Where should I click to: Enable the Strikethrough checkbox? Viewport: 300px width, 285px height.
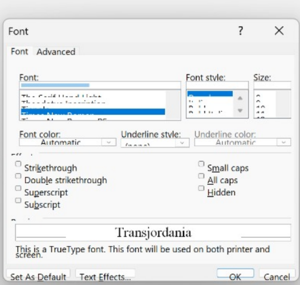pos(18,164)
